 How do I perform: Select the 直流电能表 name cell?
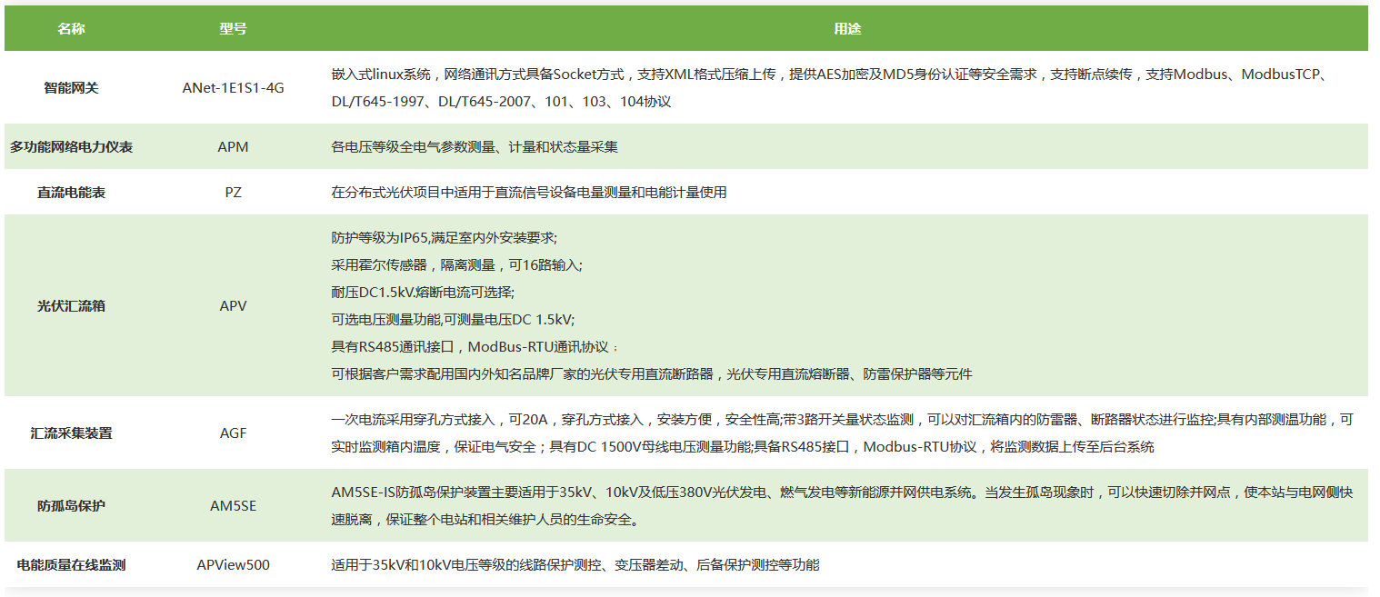click(71, 193)
